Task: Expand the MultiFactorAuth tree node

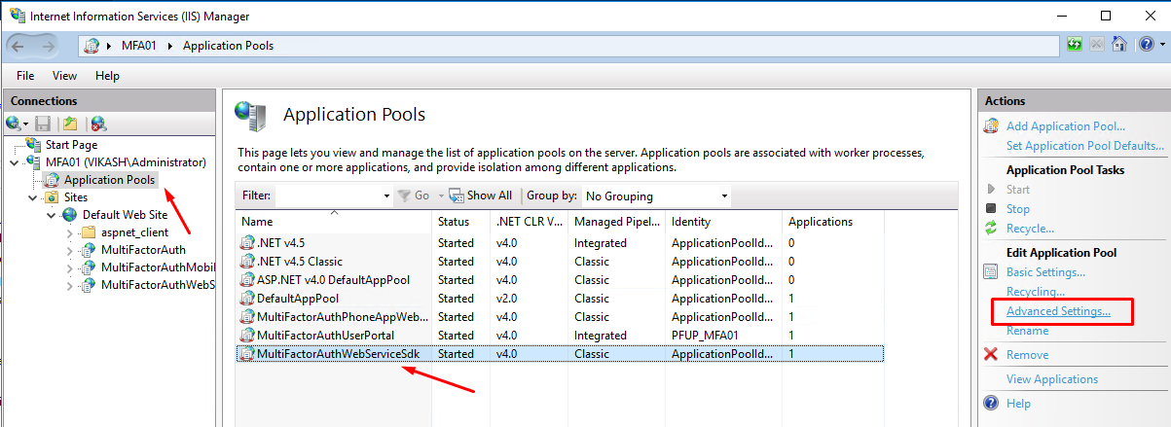Action: pyautogui.click(x=69, y=250)
